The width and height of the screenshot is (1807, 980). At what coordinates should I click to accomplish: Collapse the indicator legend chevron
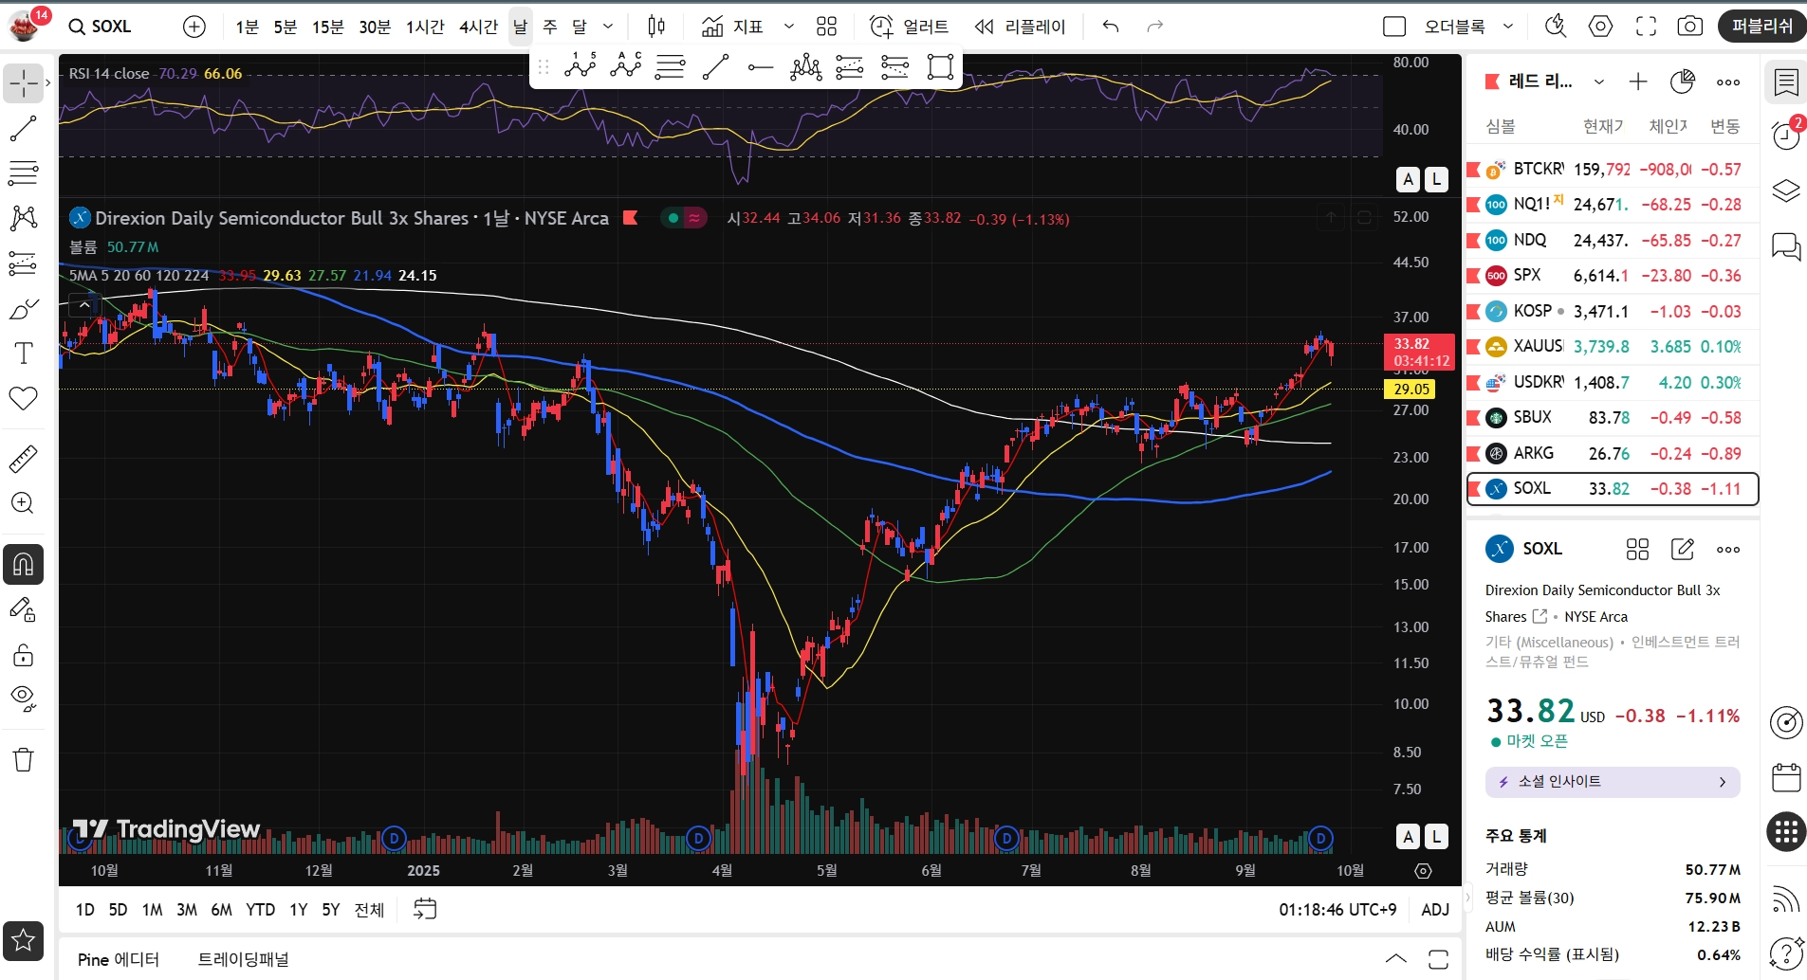point(84,305)
